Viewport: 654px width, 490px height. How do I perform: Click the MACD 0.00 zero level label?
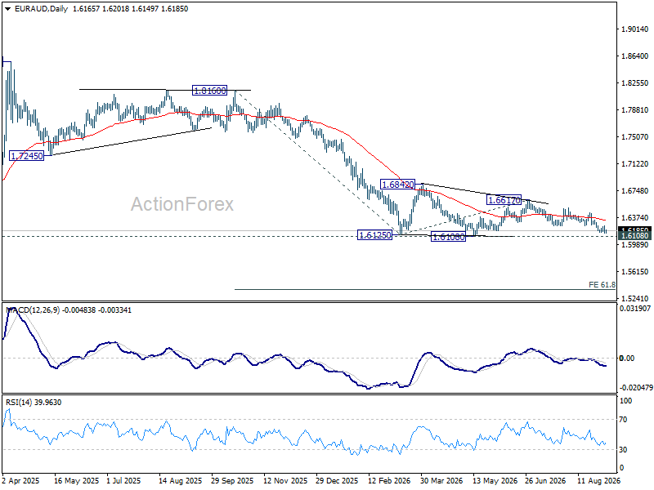coord(627,358)
